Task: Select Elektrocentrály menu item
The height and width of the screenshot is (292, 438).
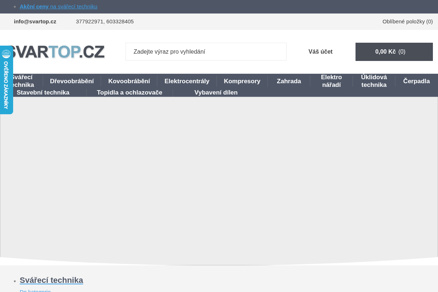Action: [x=187, y=81]
